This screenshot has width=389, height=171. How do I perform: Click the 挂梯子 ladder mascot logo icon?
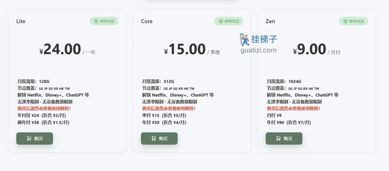[244, 39]
